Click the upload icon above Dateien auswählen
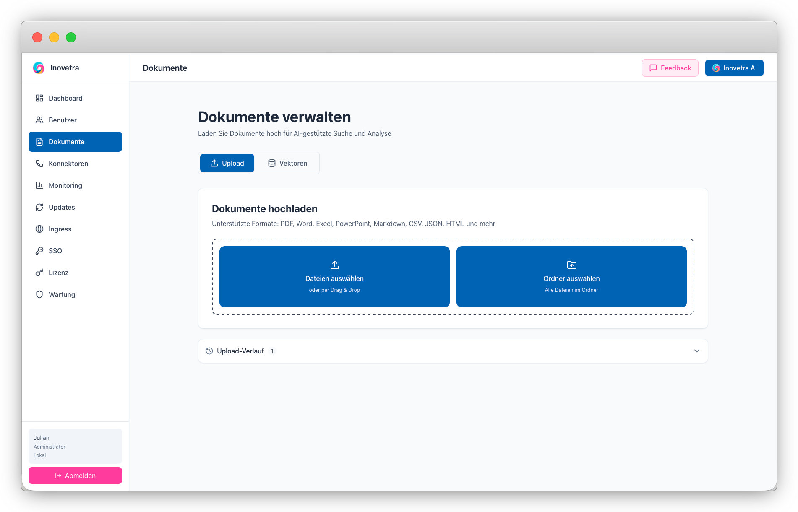 tap(335, 265)
